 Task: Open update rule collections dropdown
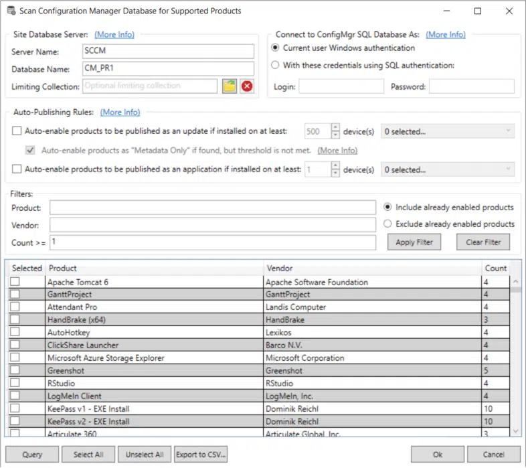[x=448, y=131]
